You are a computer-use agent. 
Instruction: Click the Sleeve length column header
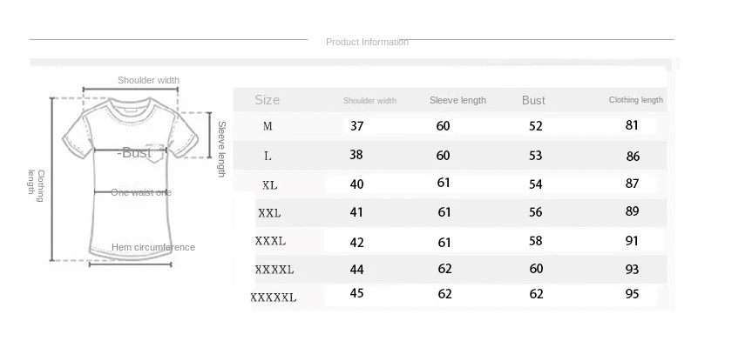tap(458, 100)
